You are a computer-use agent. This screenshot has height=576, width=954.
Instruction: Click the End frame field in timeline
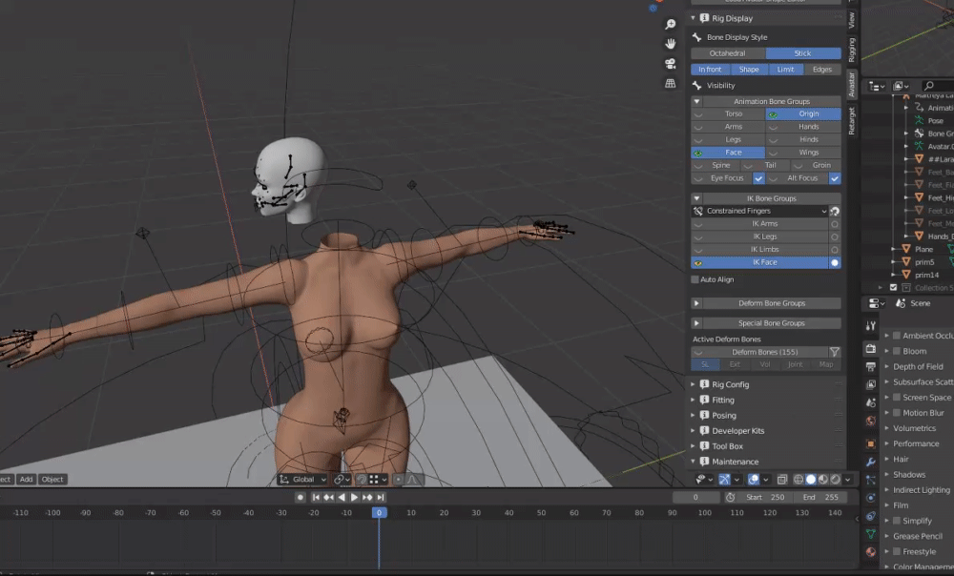(819, 497)
